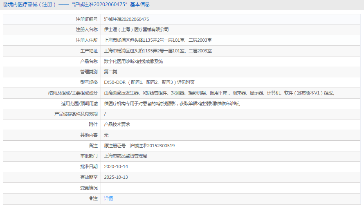The height and width of the screenshot is (207, 364).
Task: Select product name 数字化医用诊断X射线成像系统
Action: [x=133, y=61]
